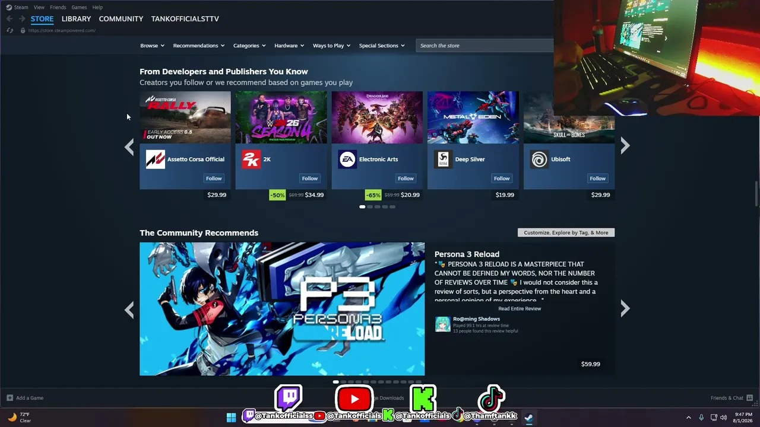Select the fourth publisher carousel page dot
Screen dimensions: 760x427
tap(385, 207)
